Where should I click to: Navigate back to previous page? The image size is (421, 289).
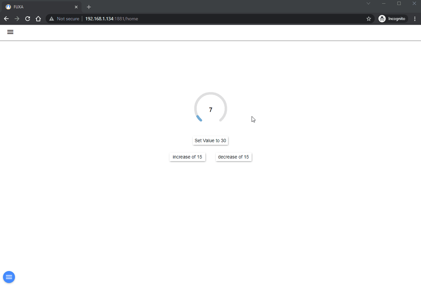coord(6,19)
